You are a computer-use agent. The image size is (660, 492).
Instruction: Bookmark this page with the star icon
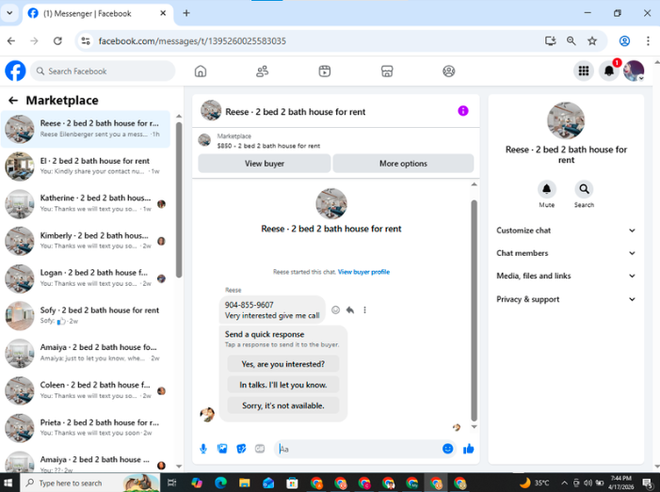[x=592, y=40]
